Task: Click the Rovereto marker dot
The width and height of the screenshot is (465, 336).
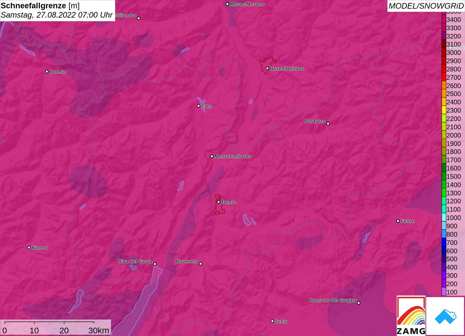Action: tap(200, 264)
